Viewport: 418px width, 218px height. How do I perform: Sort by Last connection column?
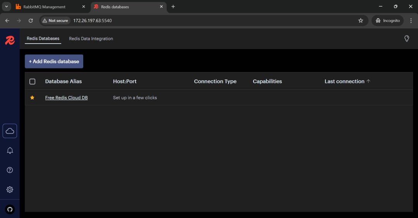(344, 81)
